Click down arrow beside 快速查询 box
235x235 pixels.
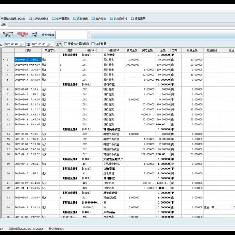[89, 37]
